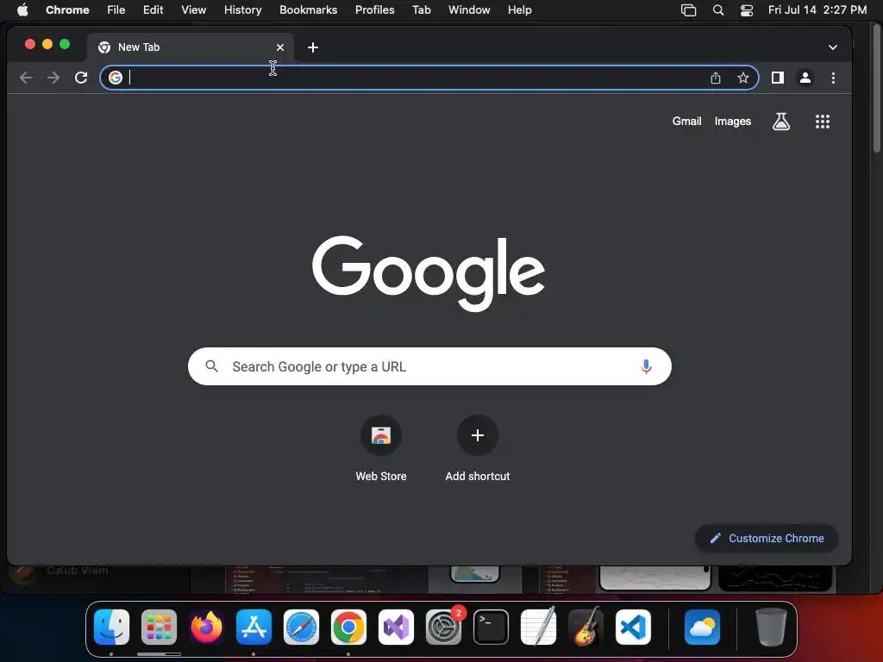Launch Safari from the Dock
This screenshot has width=883, height=662.
301,628
